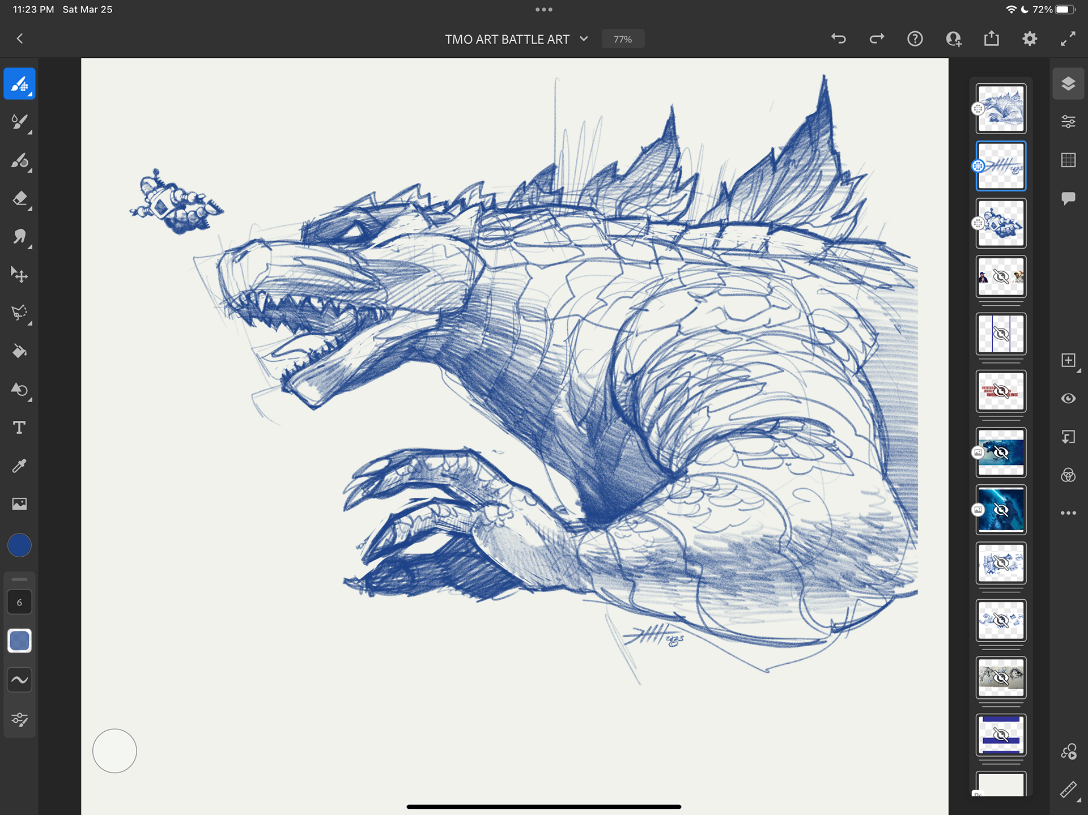Open the Place Image tool
The width and height of the screenshot is (1088, 815).
click(x=19, y=503)
